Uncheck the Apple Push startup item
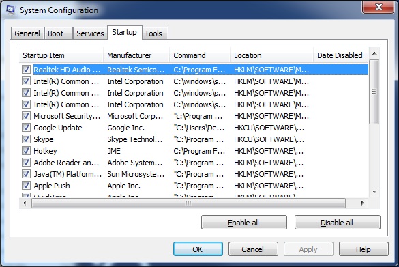 point(26,186)
